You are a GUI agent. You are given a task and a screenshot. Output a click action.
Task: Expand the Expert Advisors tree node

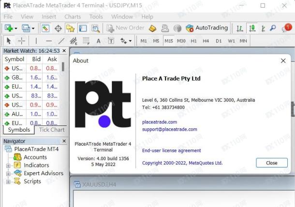(8, 174)
